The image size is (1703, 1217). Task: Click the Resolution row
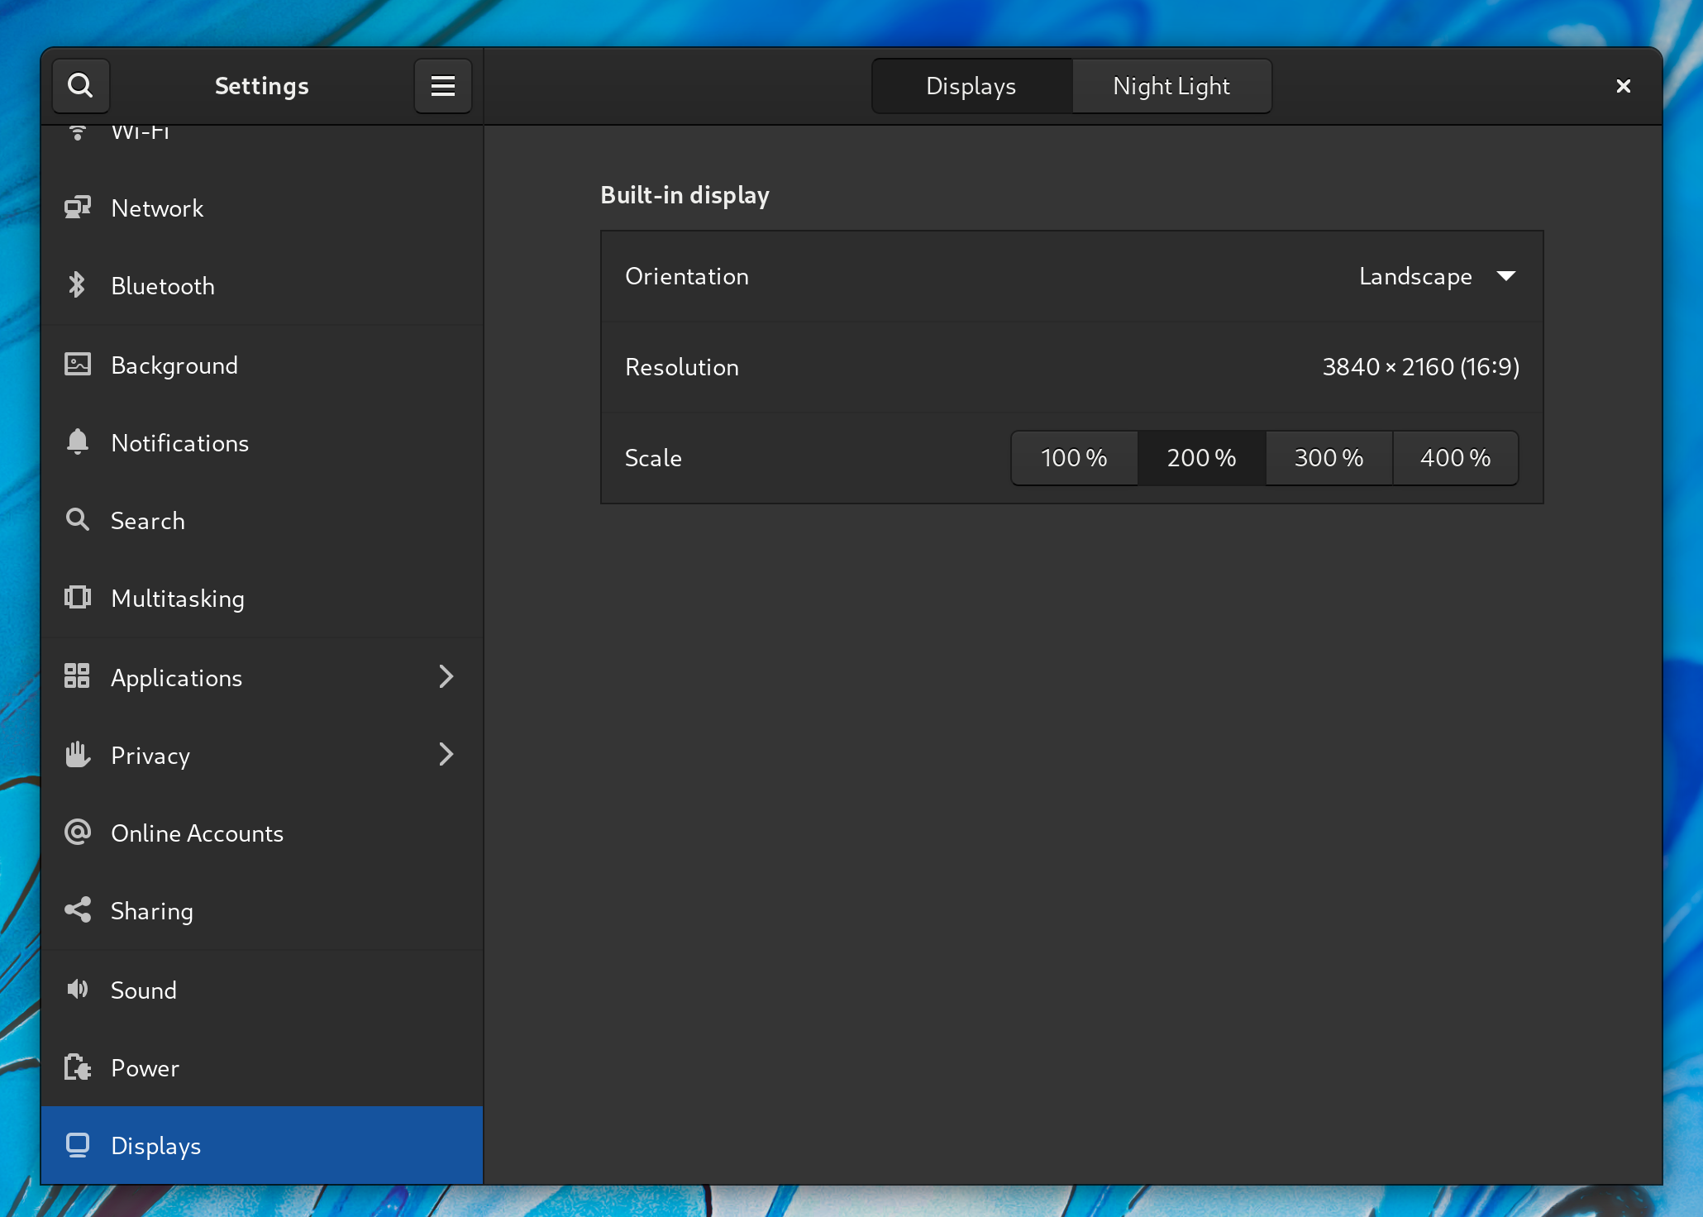(x=1071, y=367)
